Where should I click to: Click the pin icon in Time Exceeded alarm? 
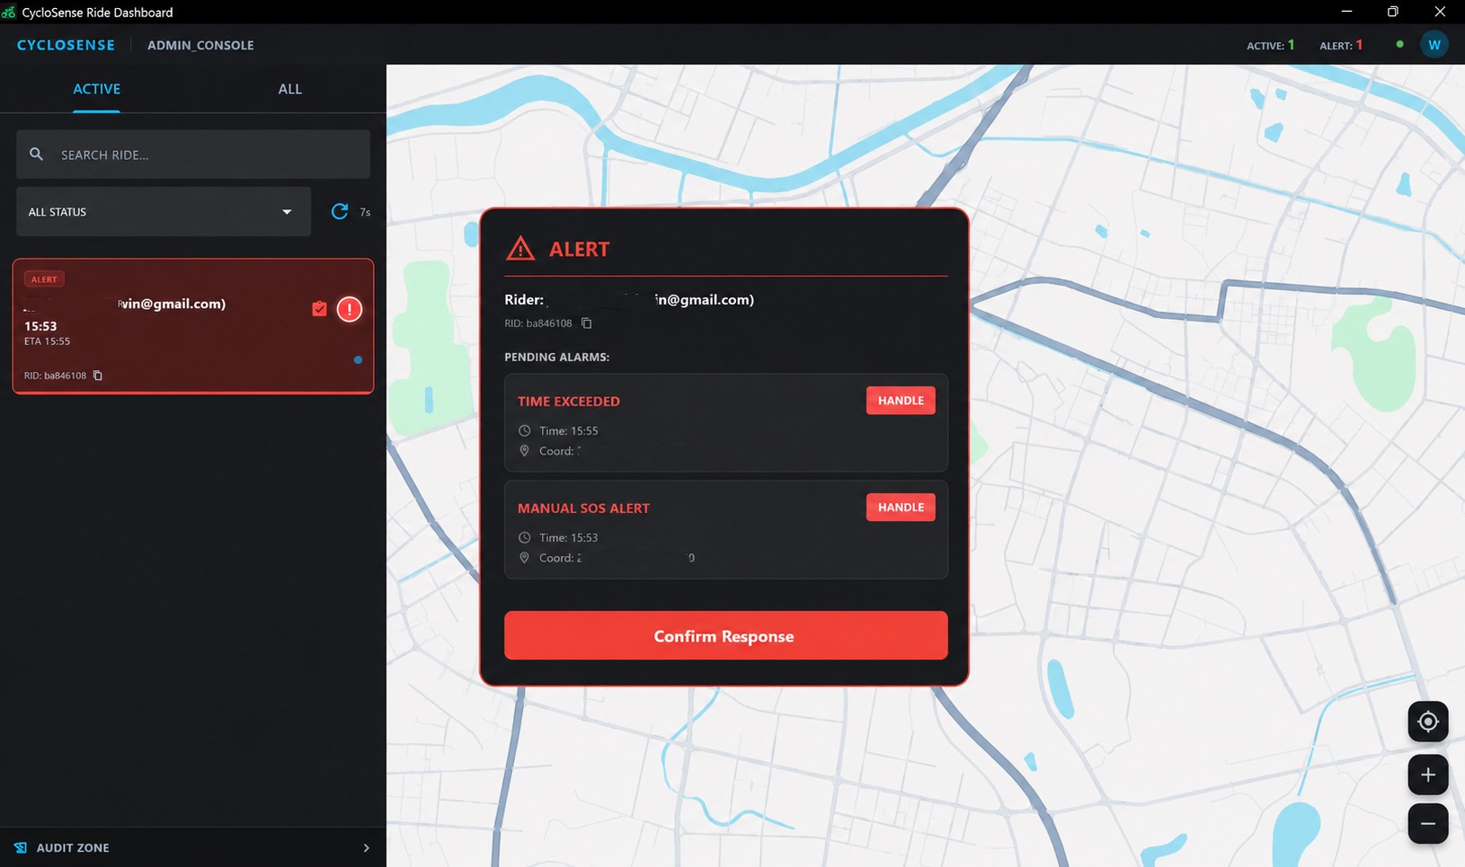(x=524, y=451)
